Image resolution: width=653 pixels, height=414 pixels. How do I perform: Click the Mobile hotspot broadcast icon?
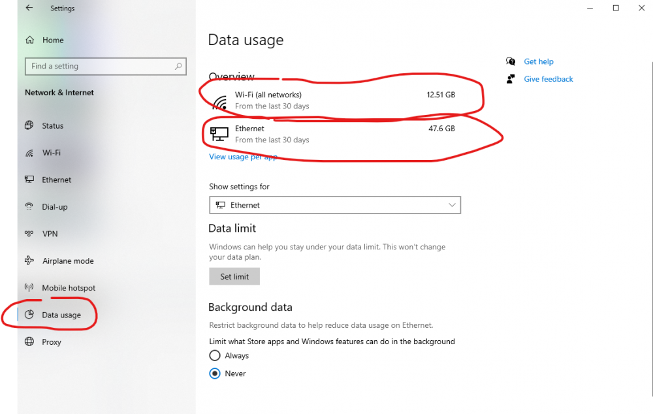pos(29,287)
